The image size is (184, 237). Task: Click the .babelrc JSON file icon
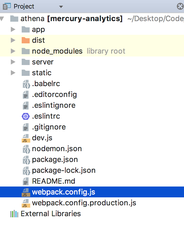coord(26,84)
